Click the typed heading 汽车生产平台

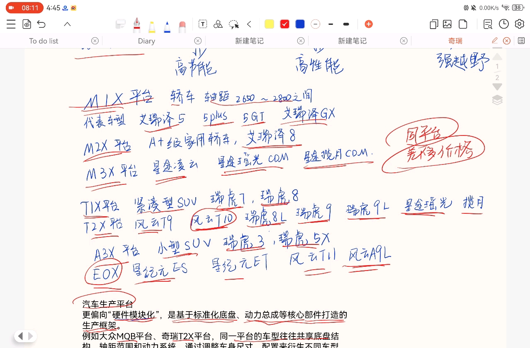point(107,304)
